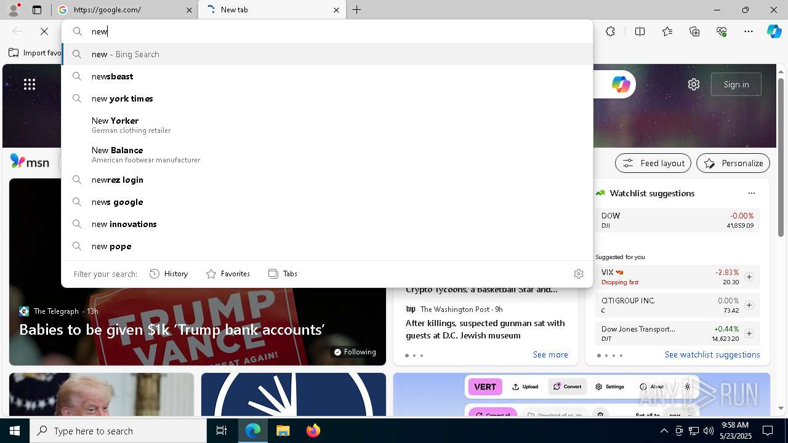
Task: Toggle the Split screen icon
Action: [640, 31]
